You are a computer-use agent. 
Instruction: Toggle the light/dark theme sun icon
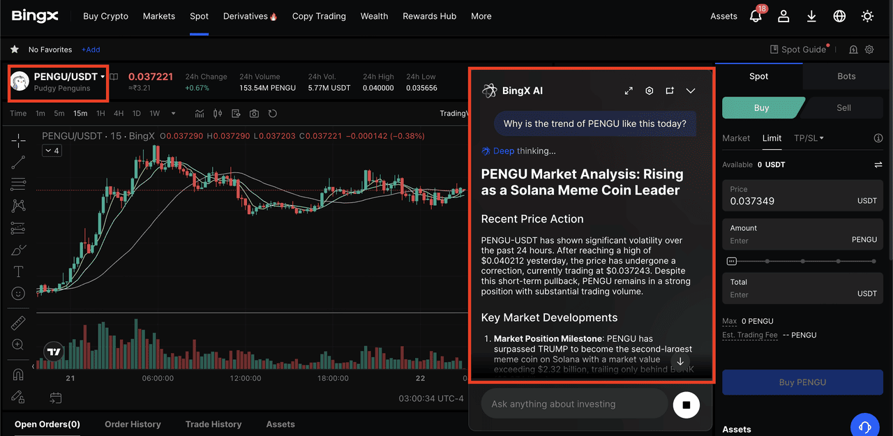[867, 16]
